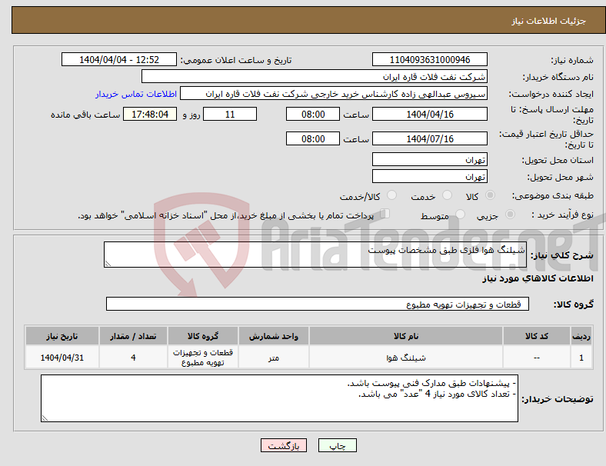Click the نام کالا column header
This screenshot has height=466, width=606.
(x=406, y=336)
